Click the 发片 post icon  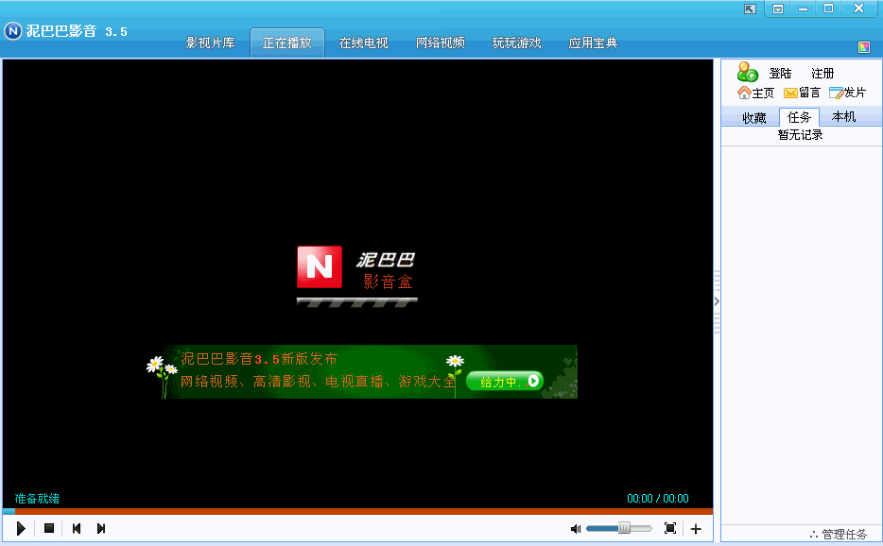coord(847,93)
